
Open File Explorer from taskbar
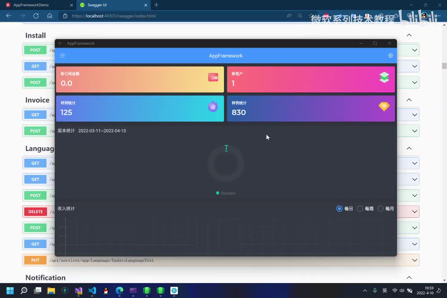[51, 291]
